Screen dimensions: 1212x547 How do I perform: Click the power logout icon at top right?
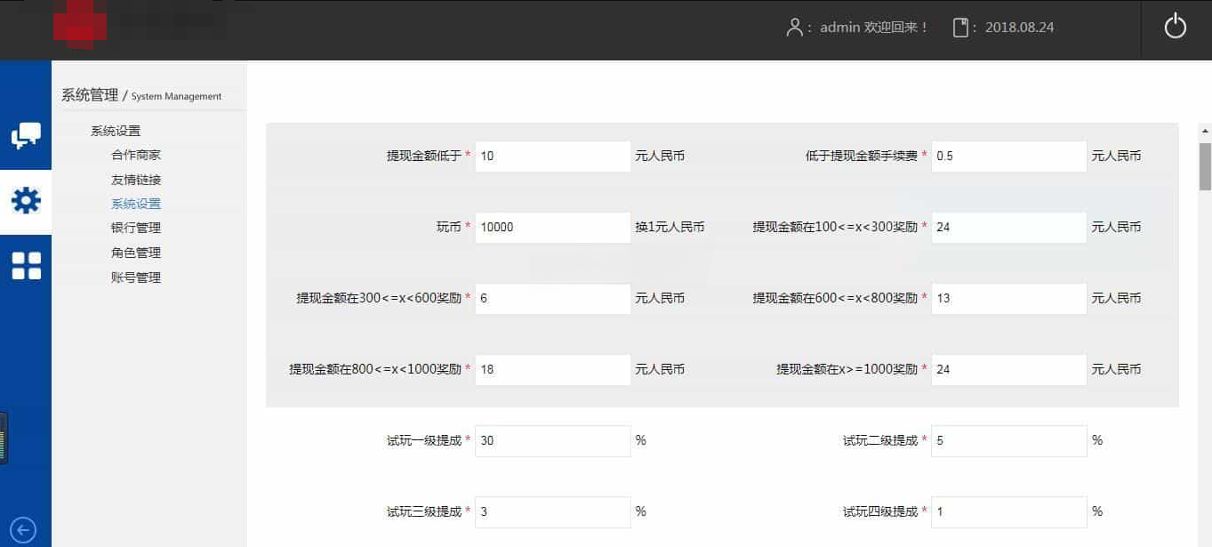(x=1175, y=26)
